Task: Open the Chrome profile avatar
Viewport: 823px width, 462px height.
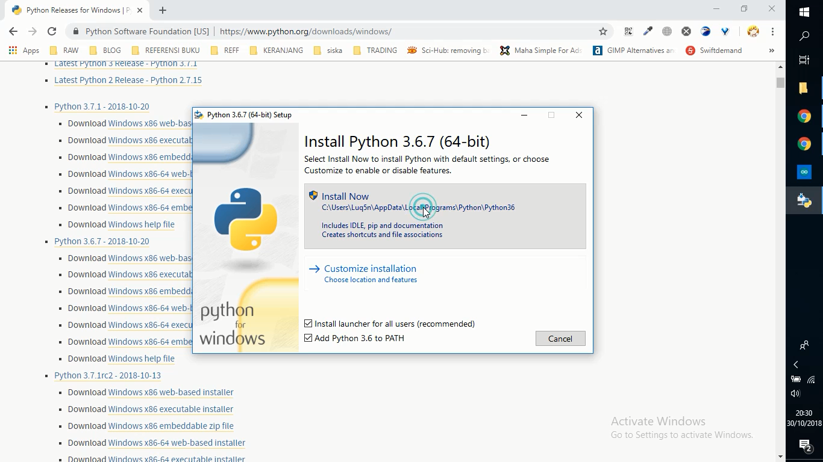Action: pos(753,31)
